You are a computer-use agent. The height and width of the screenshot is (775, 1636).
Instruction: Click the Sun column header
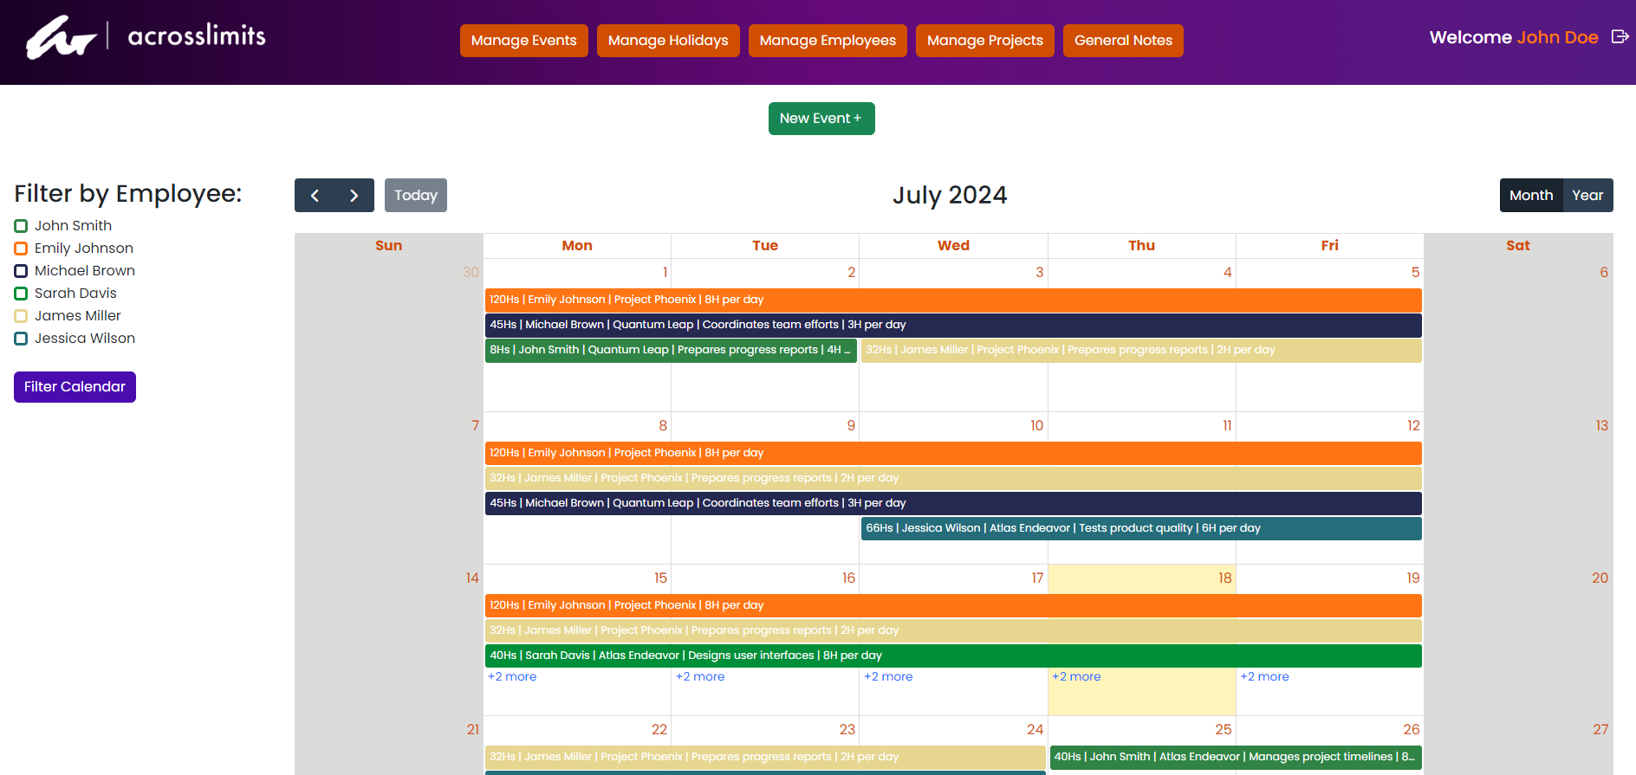point(388,246)
